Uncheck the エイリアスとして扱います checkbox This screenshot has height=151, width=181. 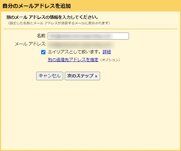43,52
